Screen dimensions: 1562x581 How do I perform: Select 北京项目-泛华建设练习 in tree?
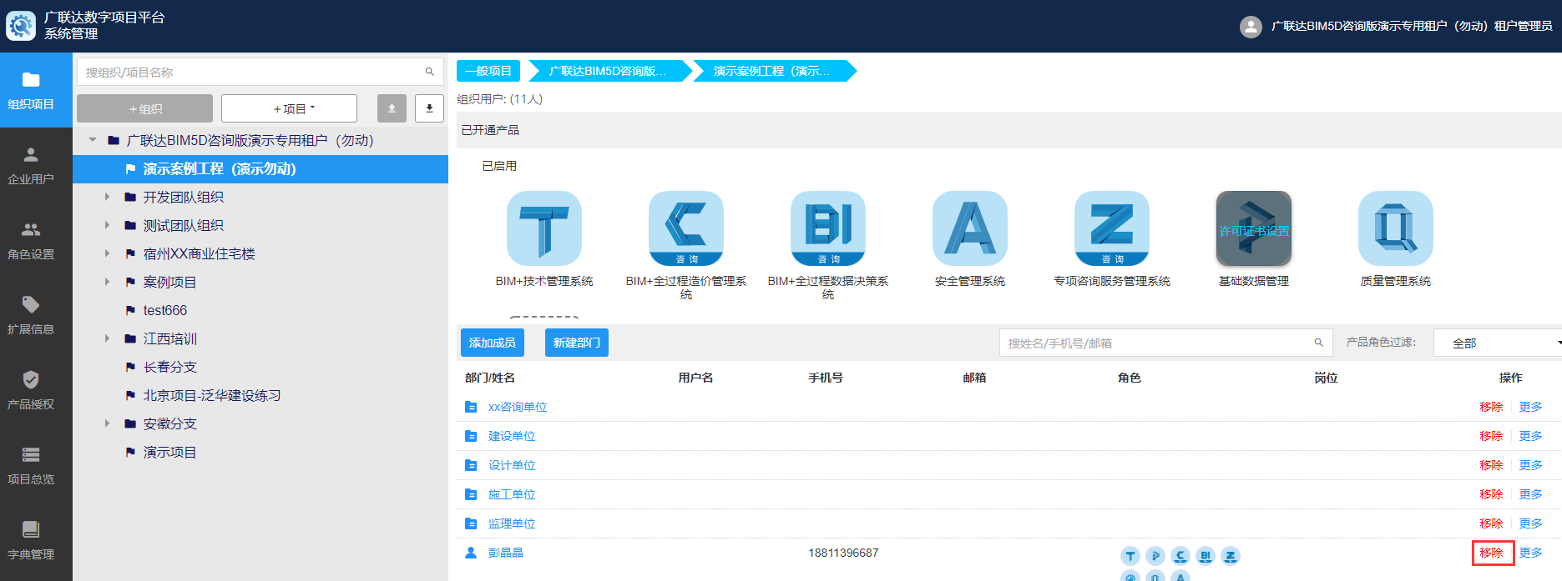point(211,395)
